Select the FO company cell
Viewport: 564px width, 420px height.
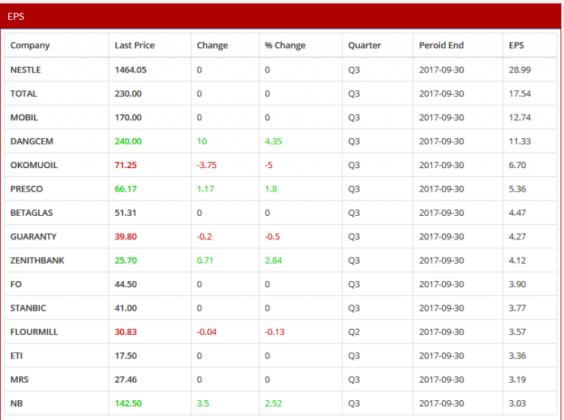click(x=16, y=284)
